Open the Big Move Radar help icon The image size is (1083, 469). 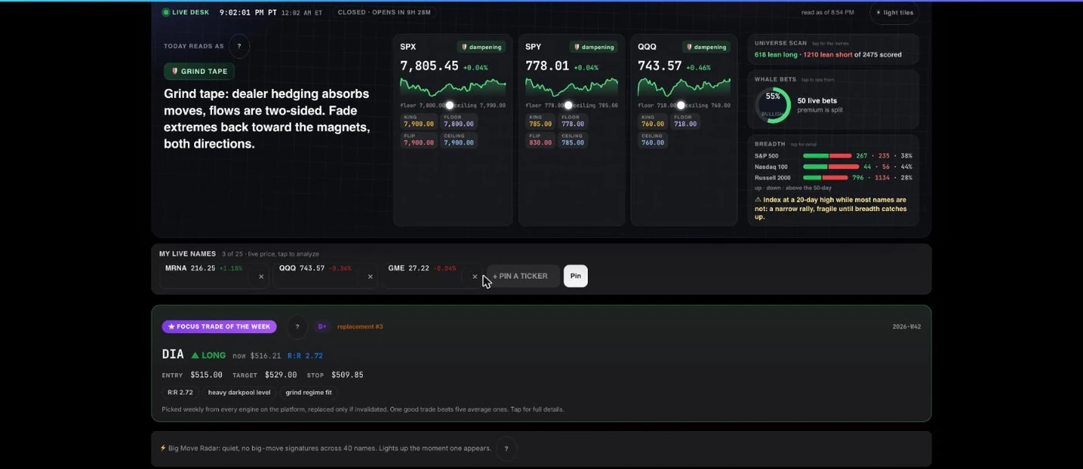(507, 449)
